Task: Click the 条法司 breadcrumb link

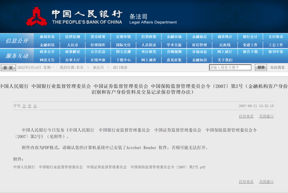Action: pos(98,67)
